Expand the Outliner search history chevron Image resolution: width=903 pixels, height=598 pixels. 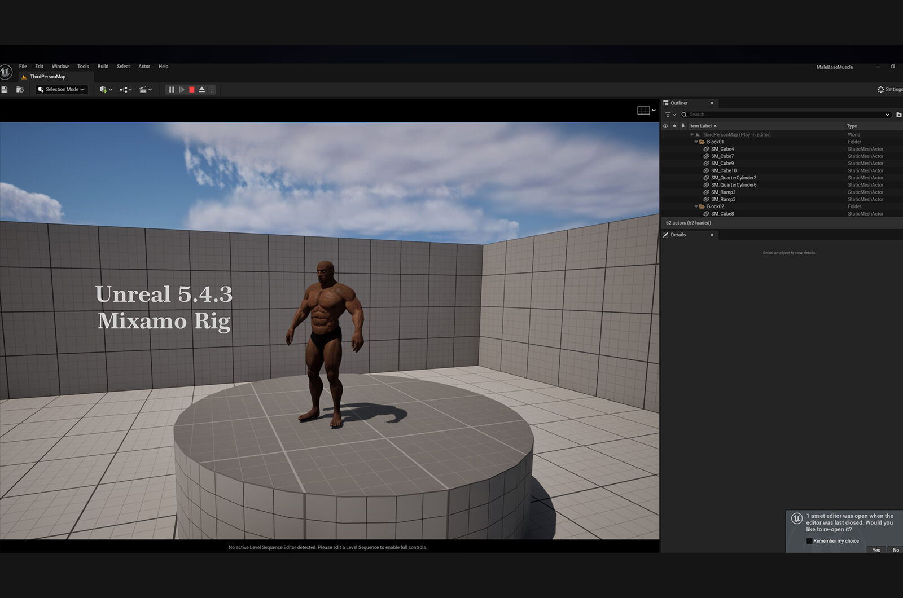click(887, 115)
